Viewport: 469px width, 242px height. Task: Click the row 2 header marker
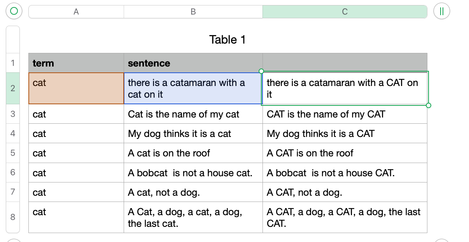(13, 88)
